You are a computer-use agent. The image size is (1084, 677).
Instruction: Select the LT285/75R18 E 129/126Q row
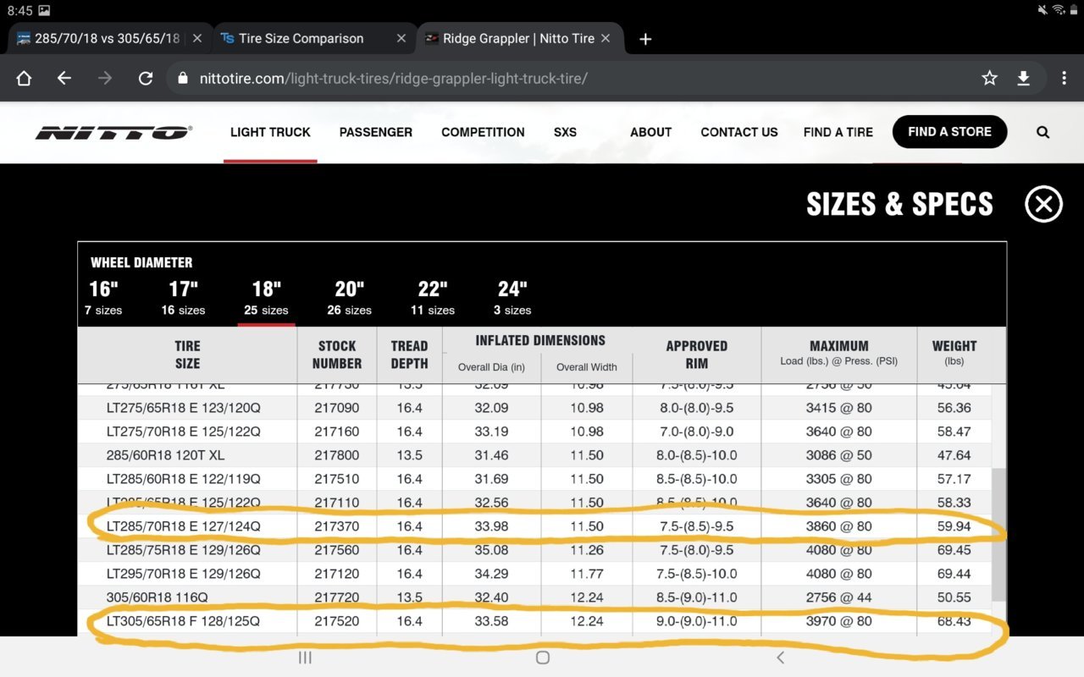534,550
